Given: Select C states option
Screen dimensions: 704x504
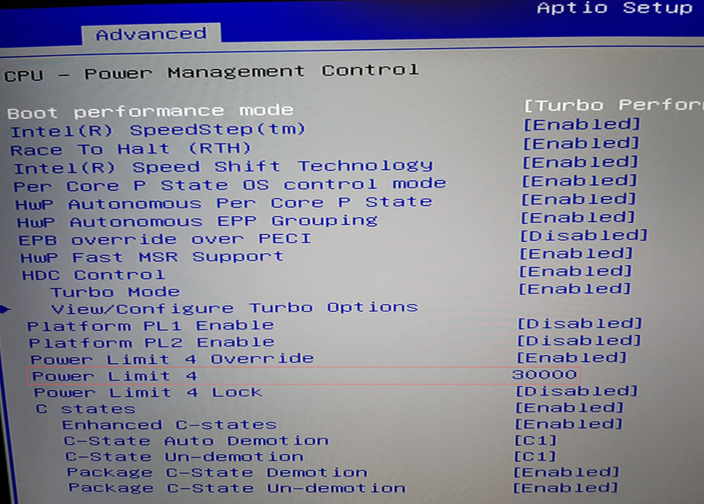Looking at the screenshot, I should tap(85, 409).
